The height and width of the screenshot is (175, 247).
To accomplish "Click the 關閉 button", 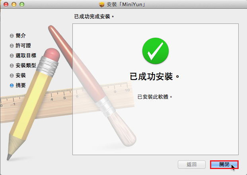I will coord(224,165).
